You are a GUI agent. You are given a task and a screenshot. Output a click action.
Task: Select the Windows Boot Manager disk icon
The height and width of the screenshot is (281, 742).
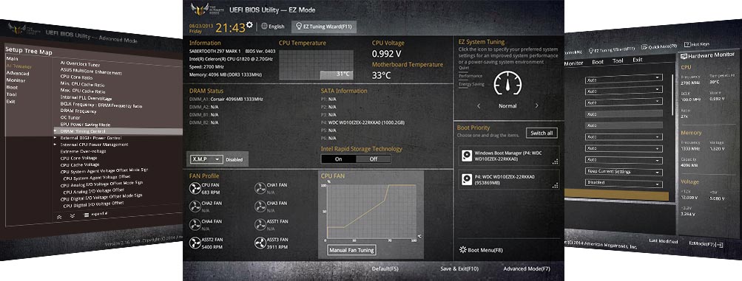click(467, 156)
